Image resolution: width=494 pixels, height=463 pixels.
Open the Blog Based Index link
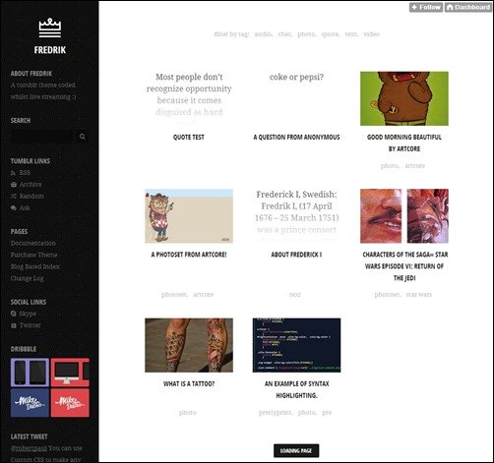tap(35, 267)
